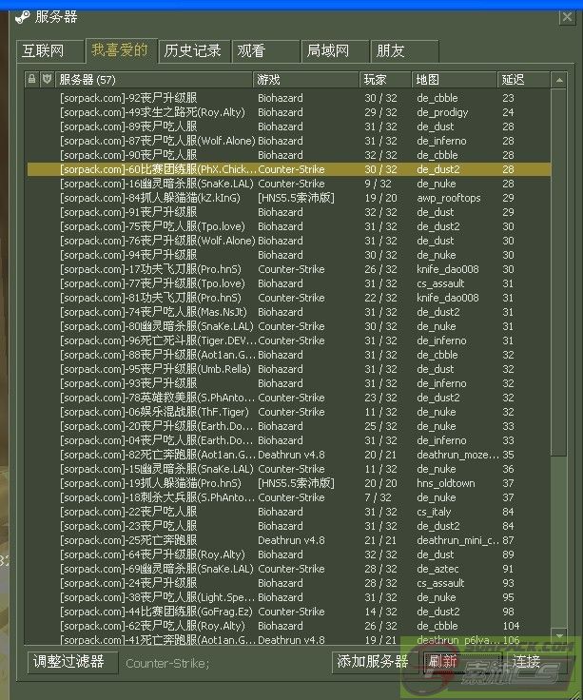Switch to the 互联网 tab
Screen dimensions: 583x700
click(44, 51)
